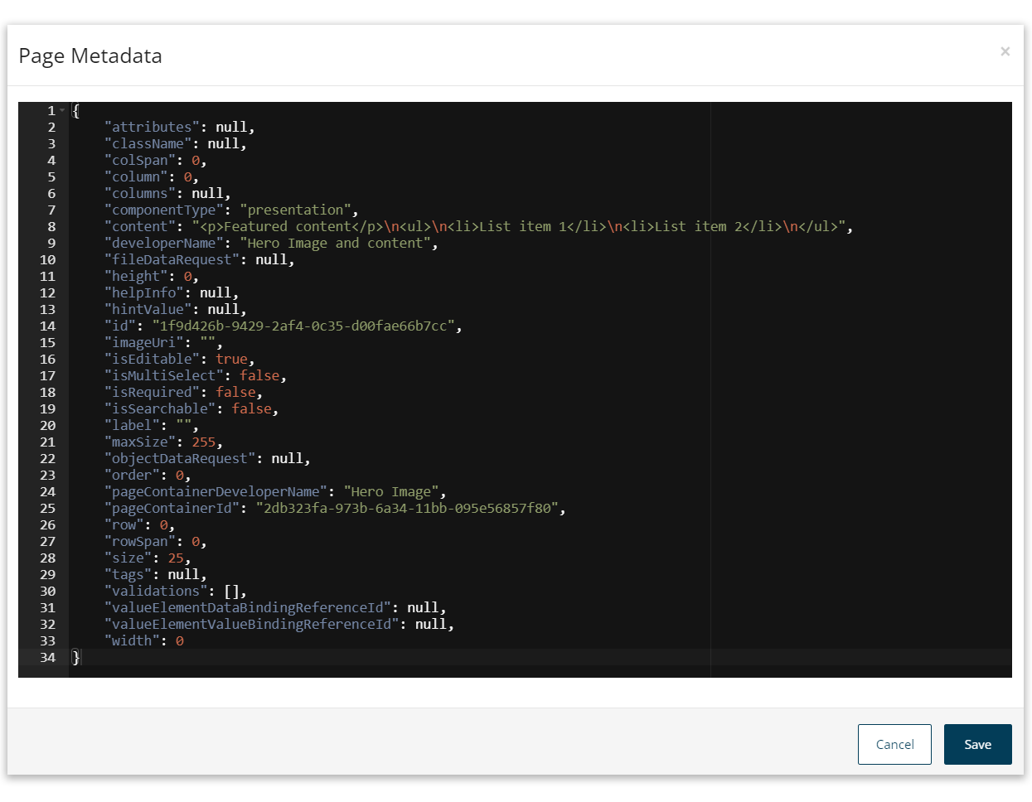Viewport: 1032px width, 802px height.
Task: Click line number 1 in the gutter
Action: [51, 110]
